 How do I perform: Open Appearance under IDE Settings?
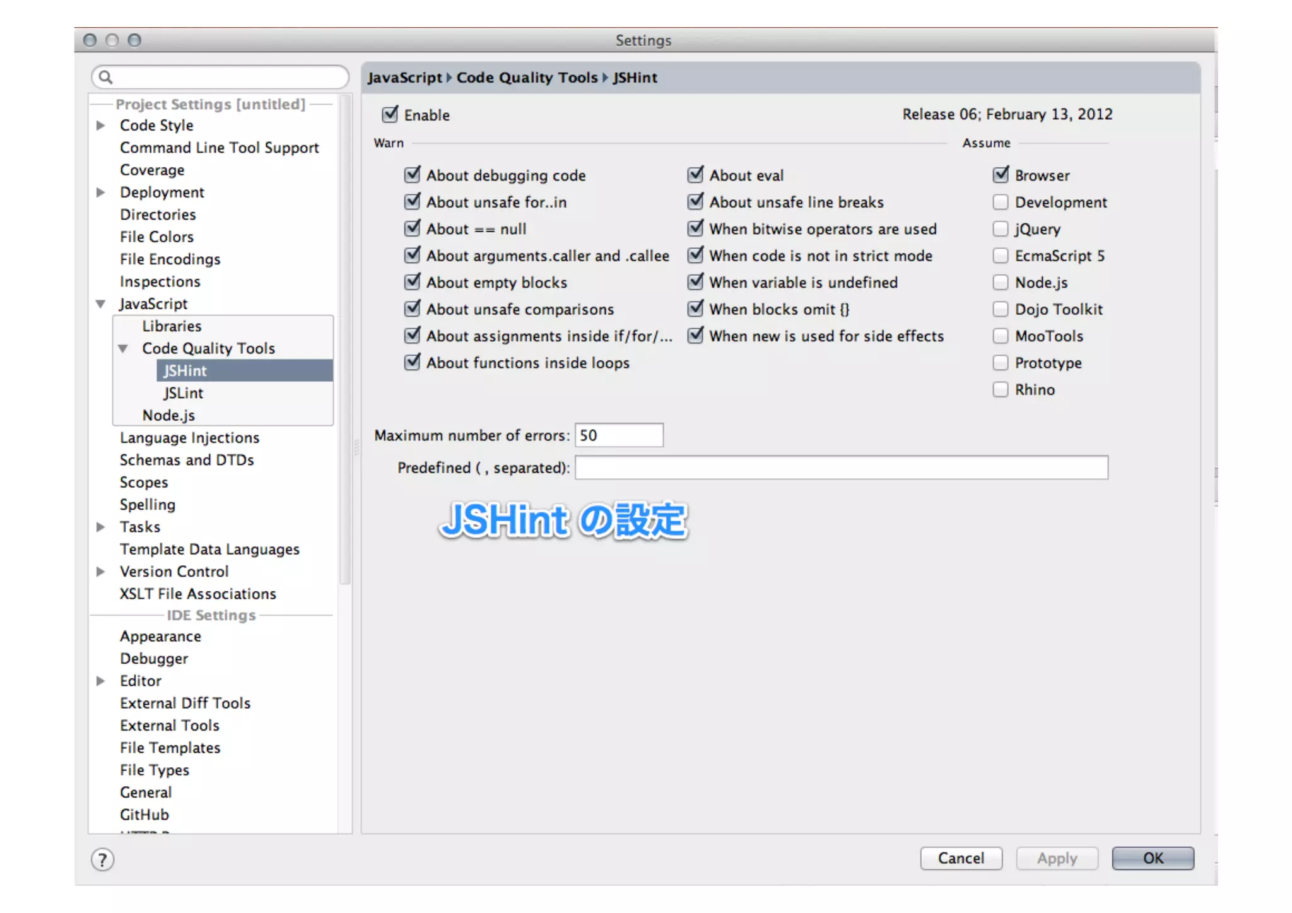coord(160,636)
